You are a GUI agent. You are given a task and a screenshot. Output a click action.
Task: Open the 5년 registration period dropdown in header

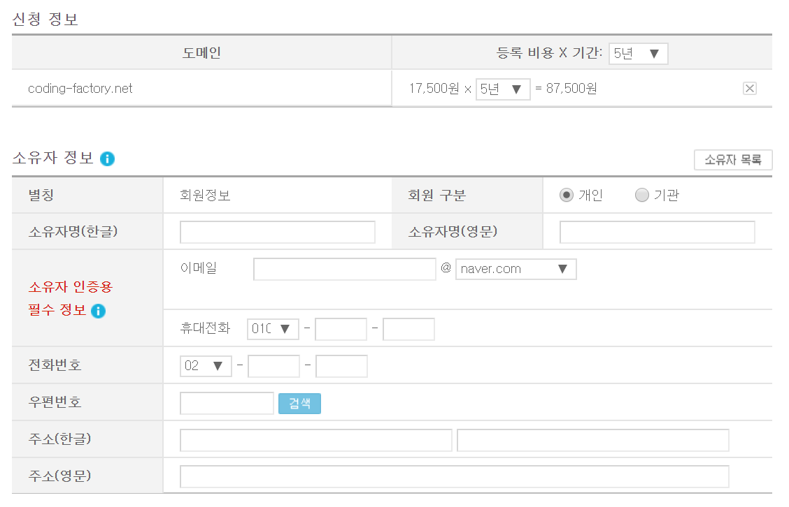pos(638,53)
